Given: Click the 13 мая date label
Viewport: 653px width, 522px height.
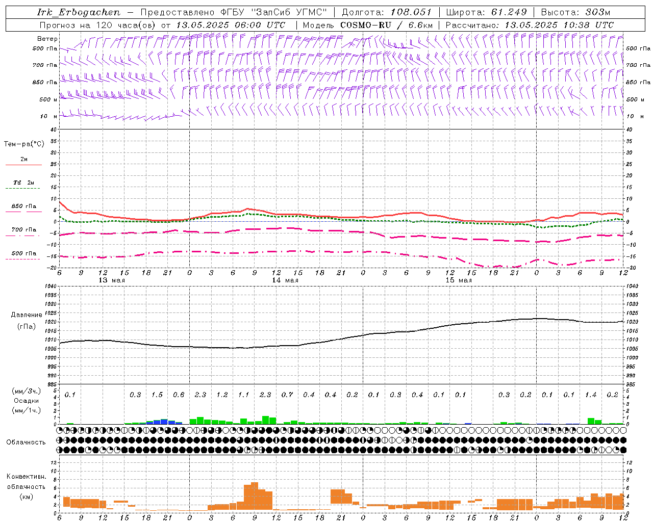Looking at the screenshot, I should point(112,280).
